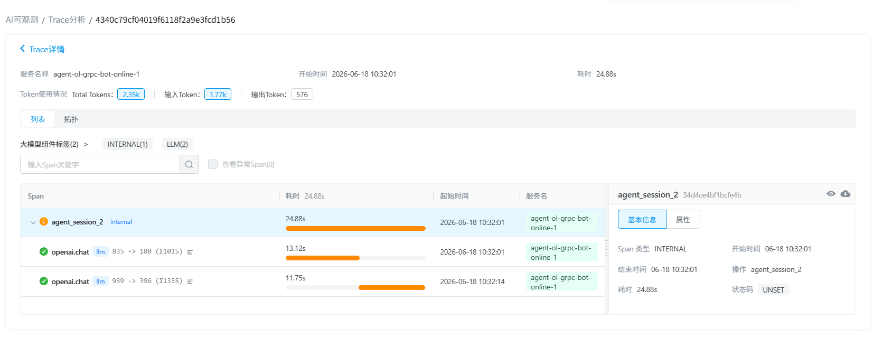Open details icon after Σ1015 tokens

pos(190,252)
